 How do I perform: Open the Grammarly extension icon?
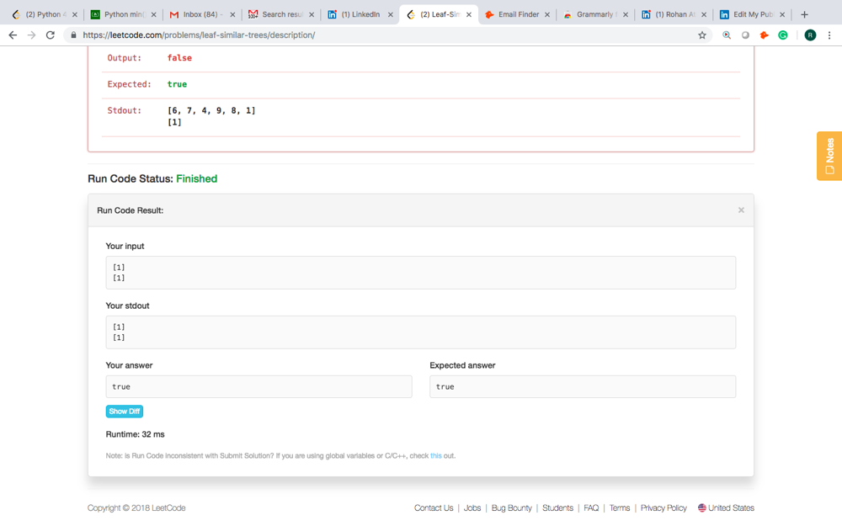pos(783,35)
